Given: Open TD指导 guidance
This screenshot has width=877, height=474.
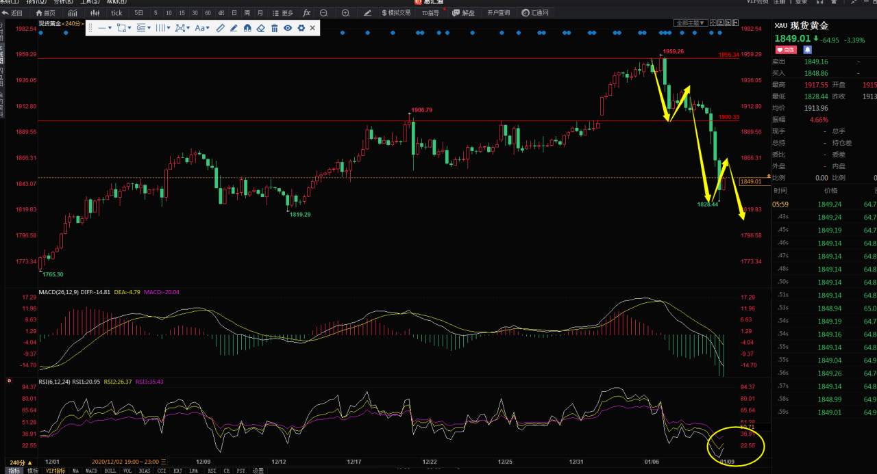Looking at the screenshot, I should [431, 13].
